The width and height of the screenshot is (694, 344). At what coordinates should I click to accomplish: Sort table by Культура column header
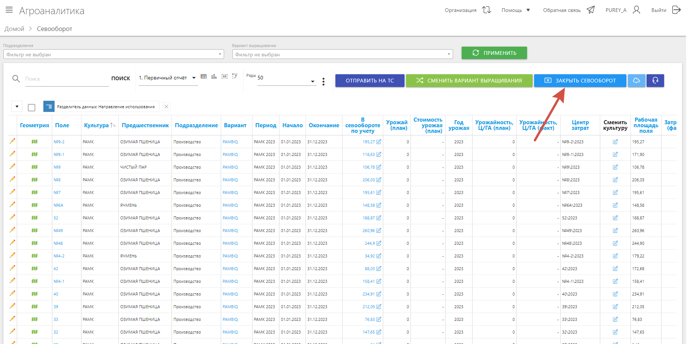pyautogui.click(x=96, y=125)
